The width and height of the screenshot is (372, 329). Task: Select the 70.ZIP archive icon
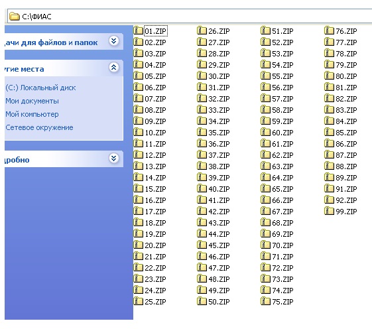tap(265, 245)
